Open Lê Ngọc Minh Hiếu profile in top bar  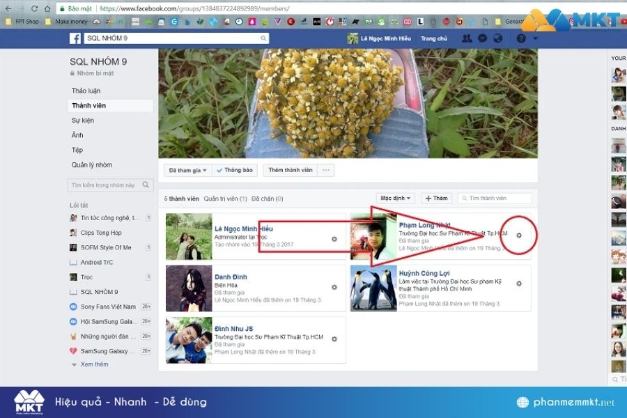[379, 38]
